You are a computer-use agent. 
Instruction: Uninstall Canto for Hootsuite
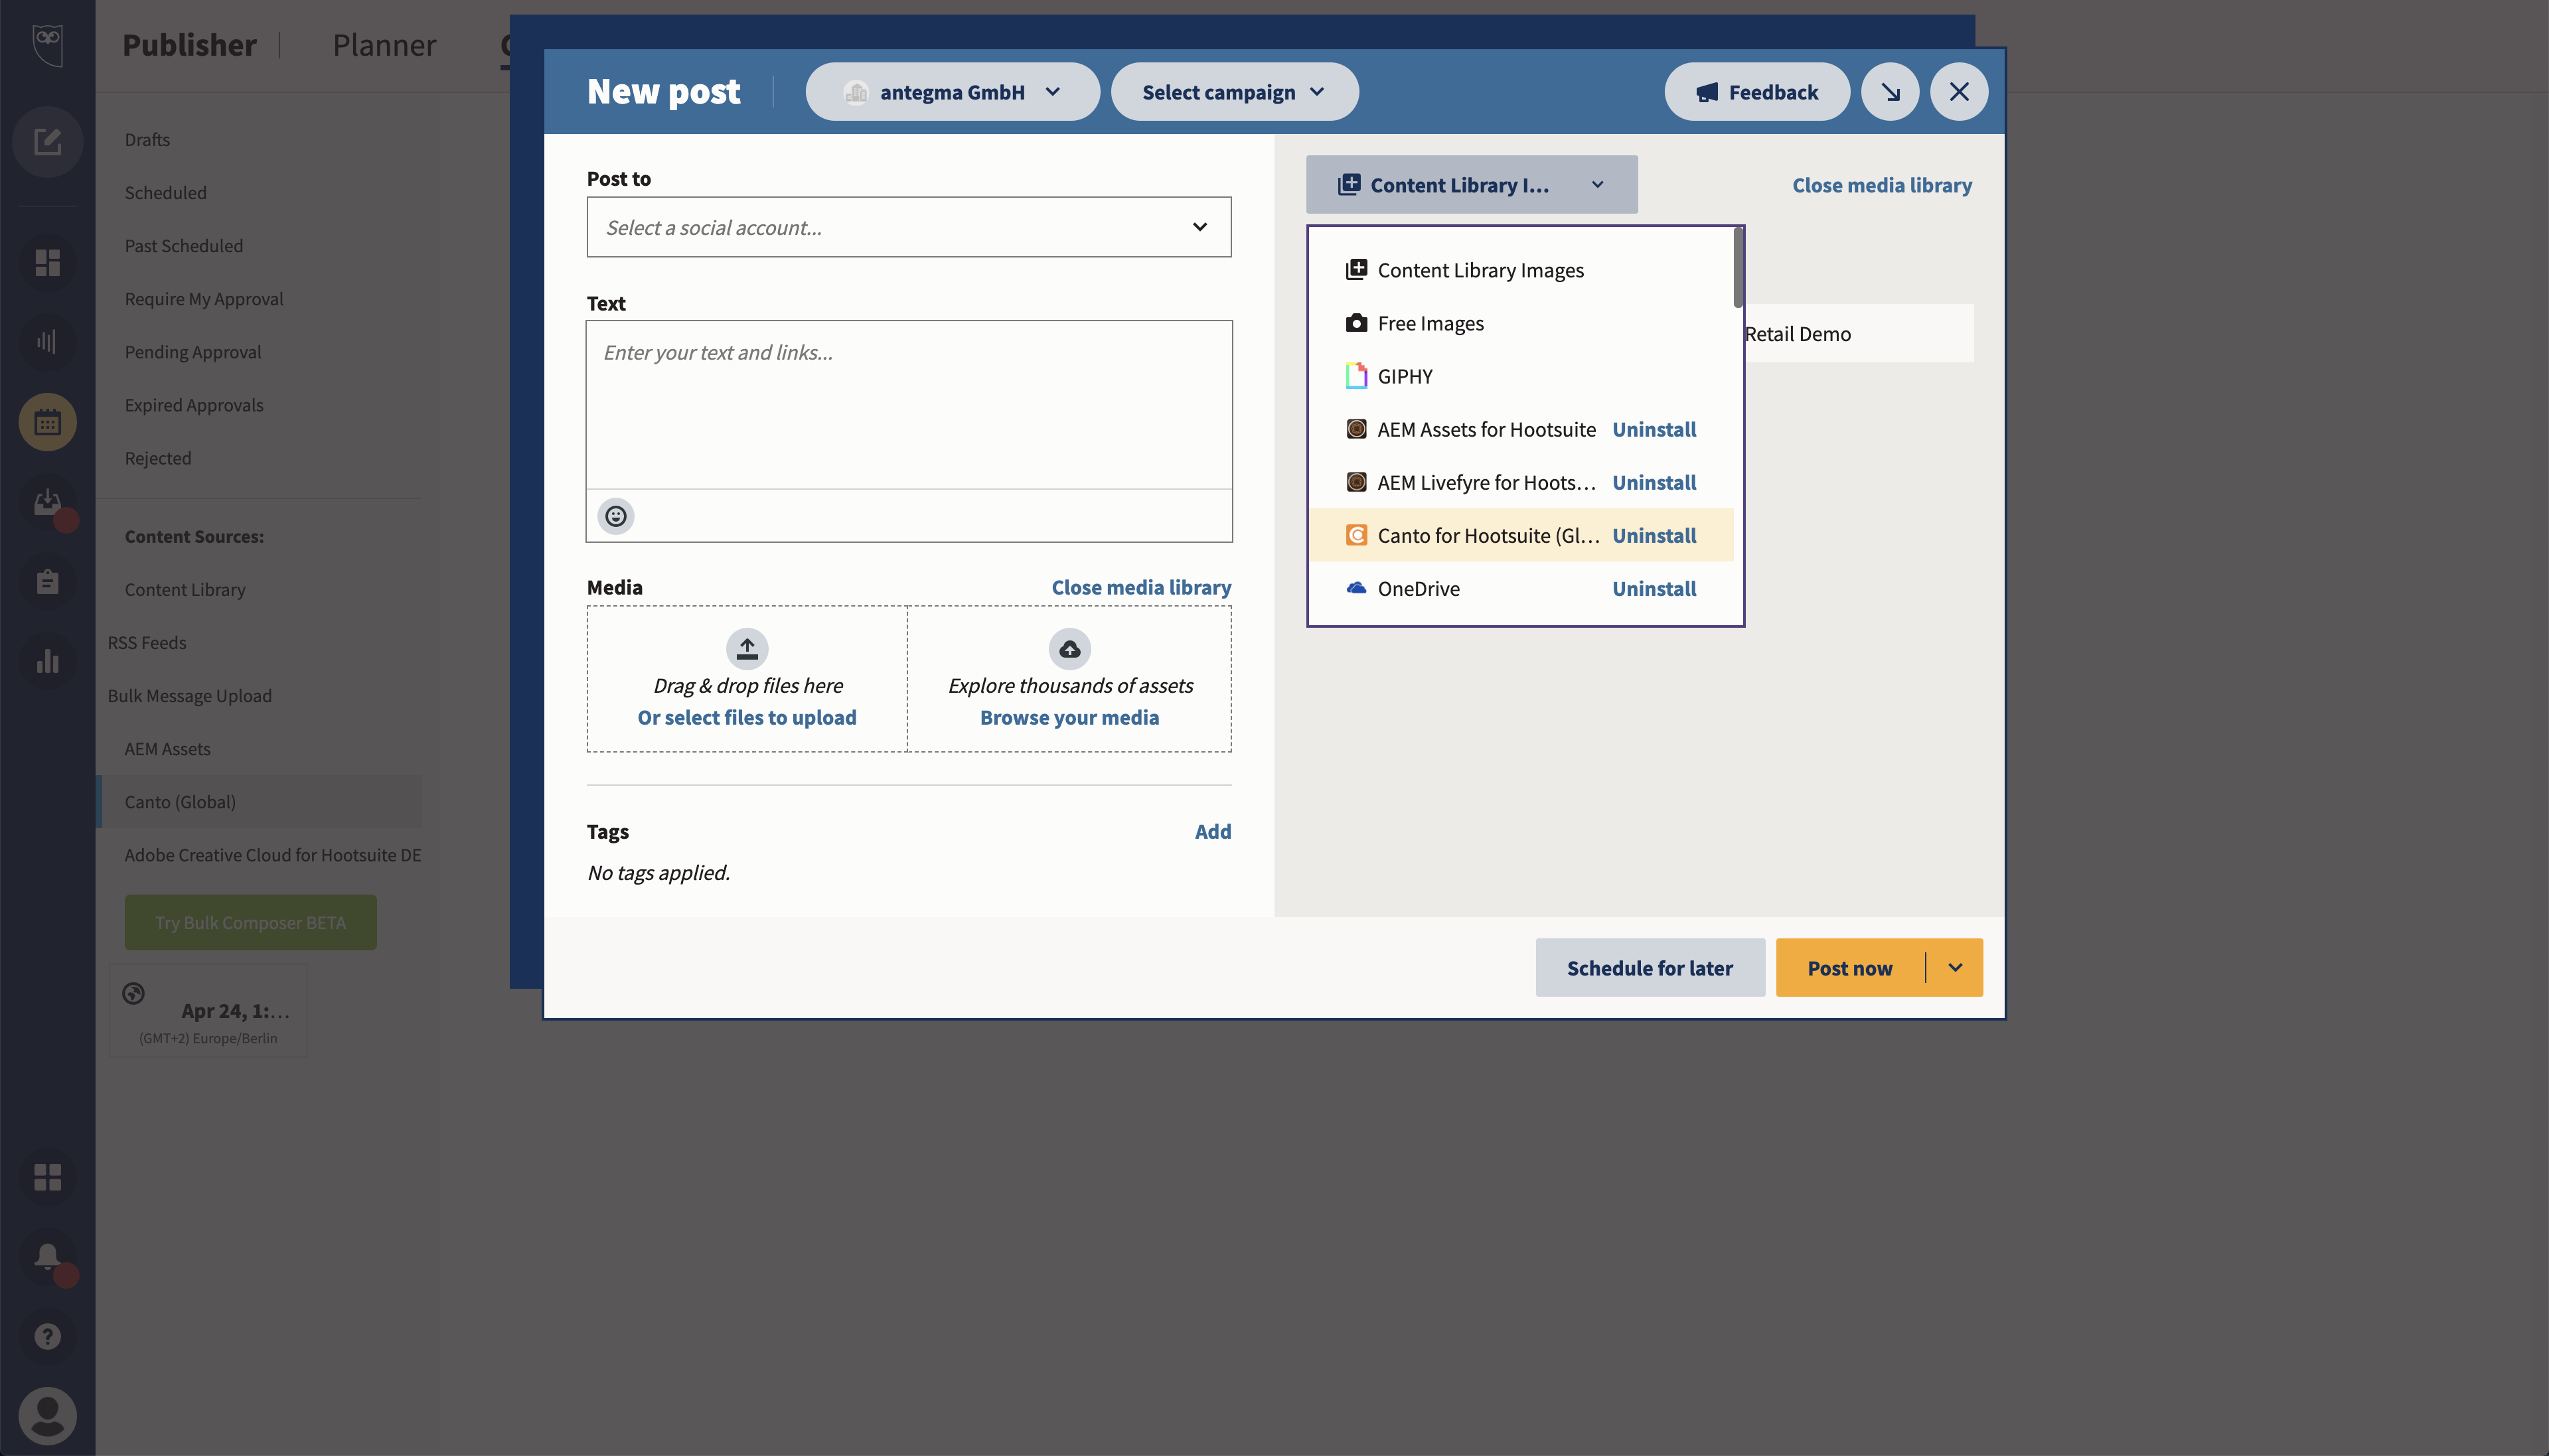click(x=1654, y=535)
